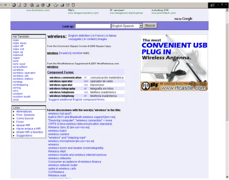Click the Buscar button
This screenshot has height=180, width=229.
[x=150, y=26]
